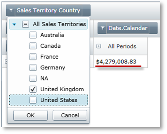Check the Australia checkbox

[33, 35]
